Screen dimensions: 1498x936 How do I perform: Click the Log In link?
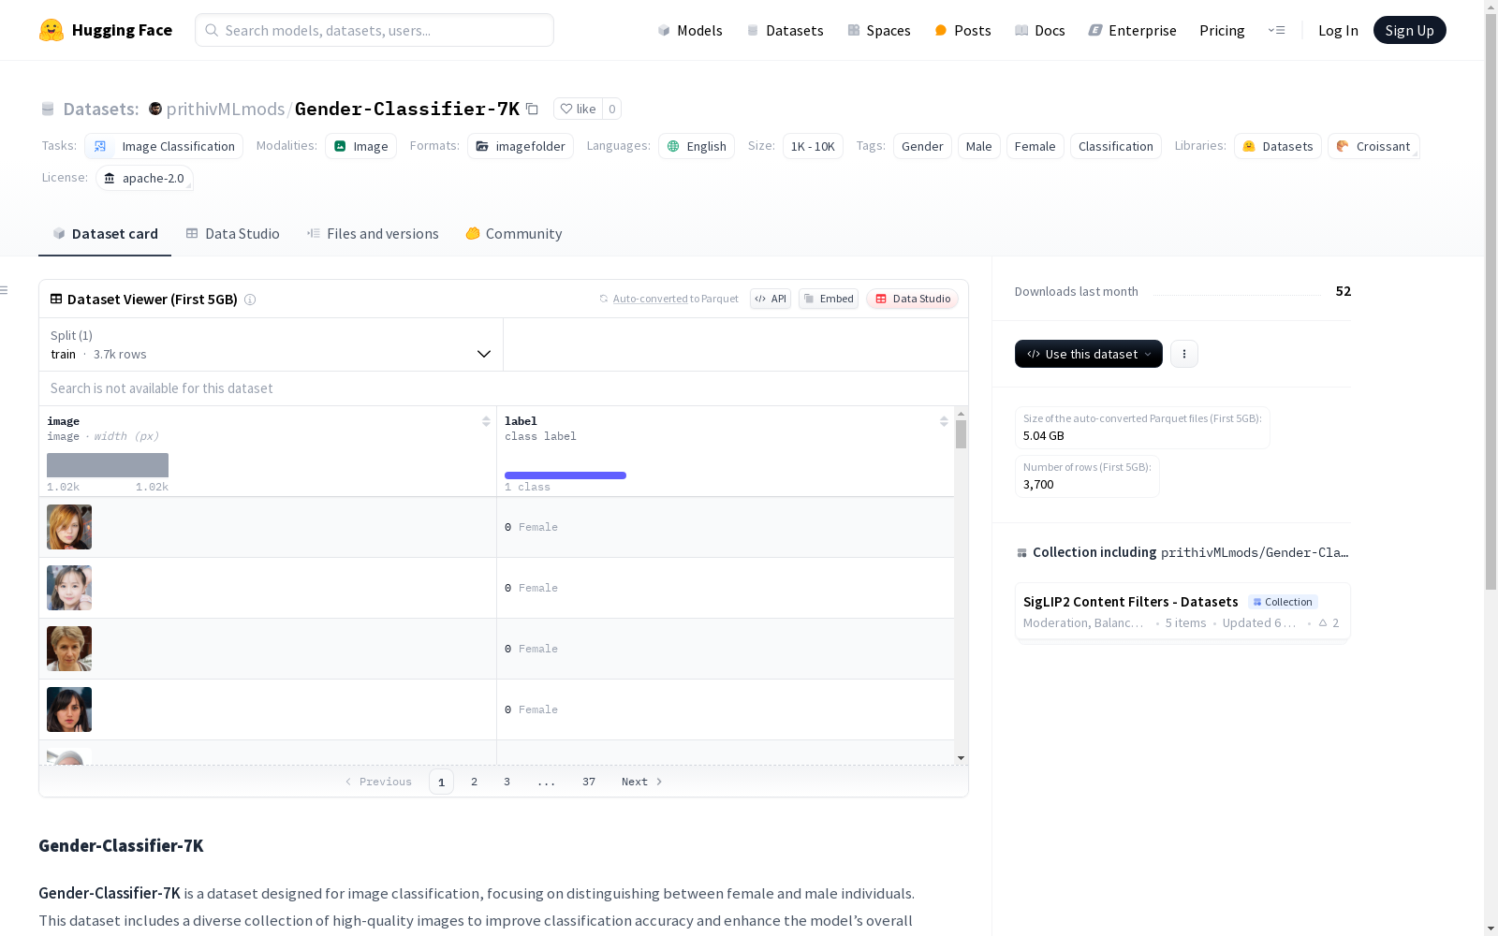[x=1338, y=30]
